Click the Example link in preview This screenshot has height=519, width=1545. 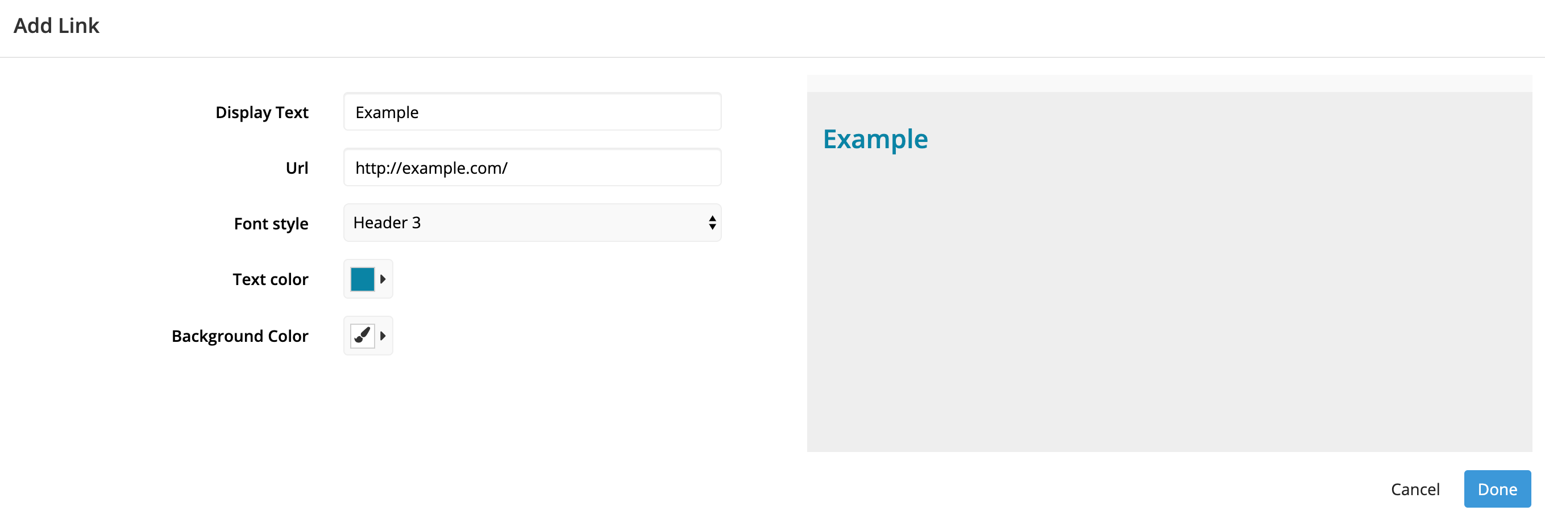tap(875, 140)
